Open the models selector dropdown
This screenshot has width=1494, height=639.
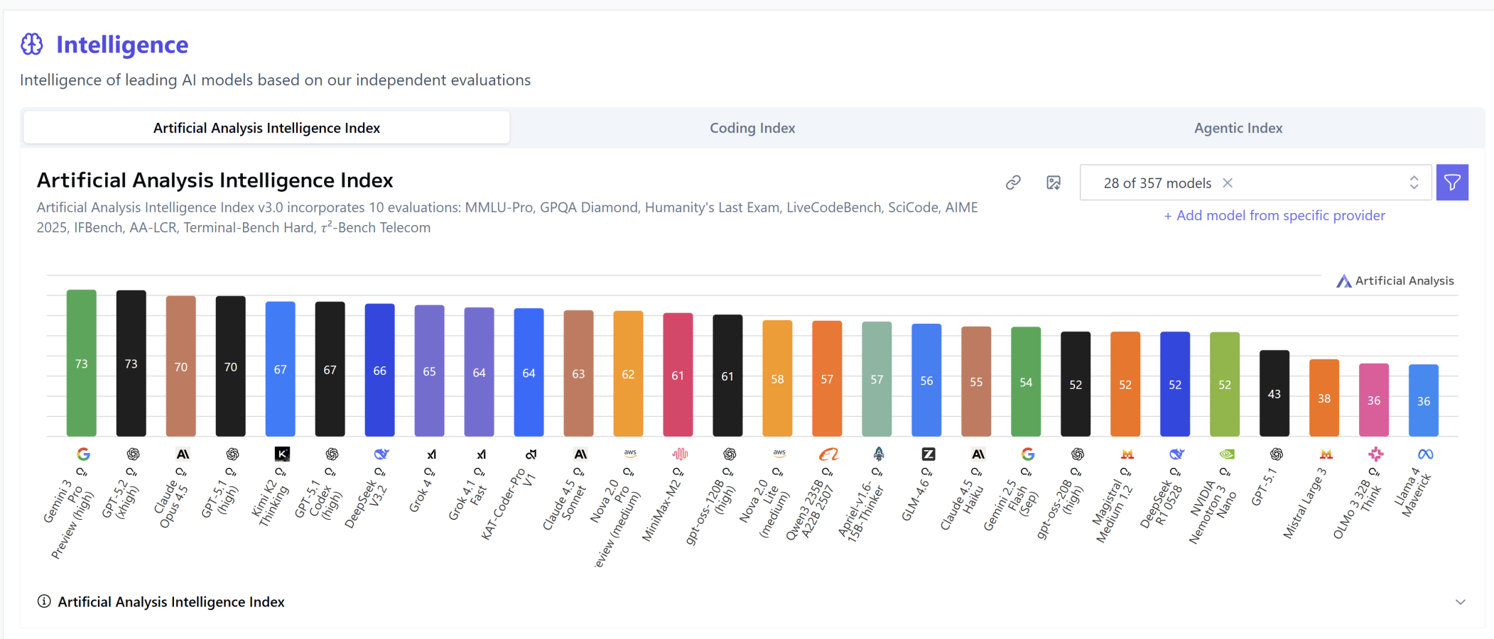[1414, 182]
